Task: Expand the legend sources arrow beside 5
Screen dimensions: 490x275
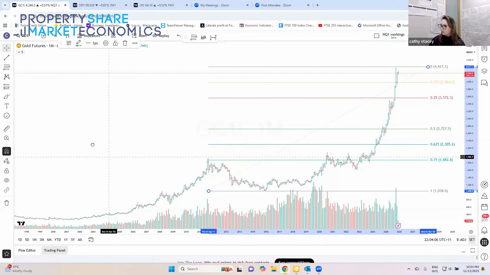Action: click(18, 52)
